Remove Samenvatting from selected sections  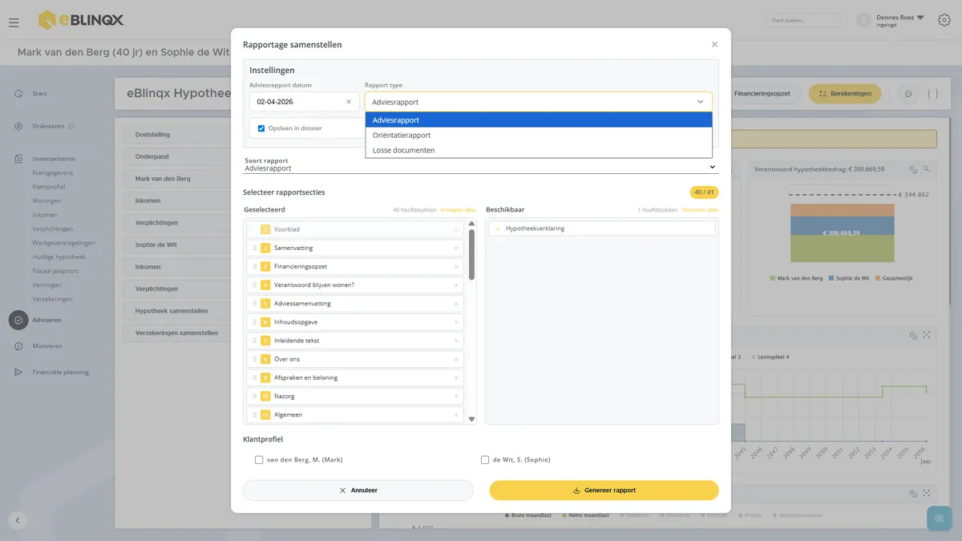(456, 248)
